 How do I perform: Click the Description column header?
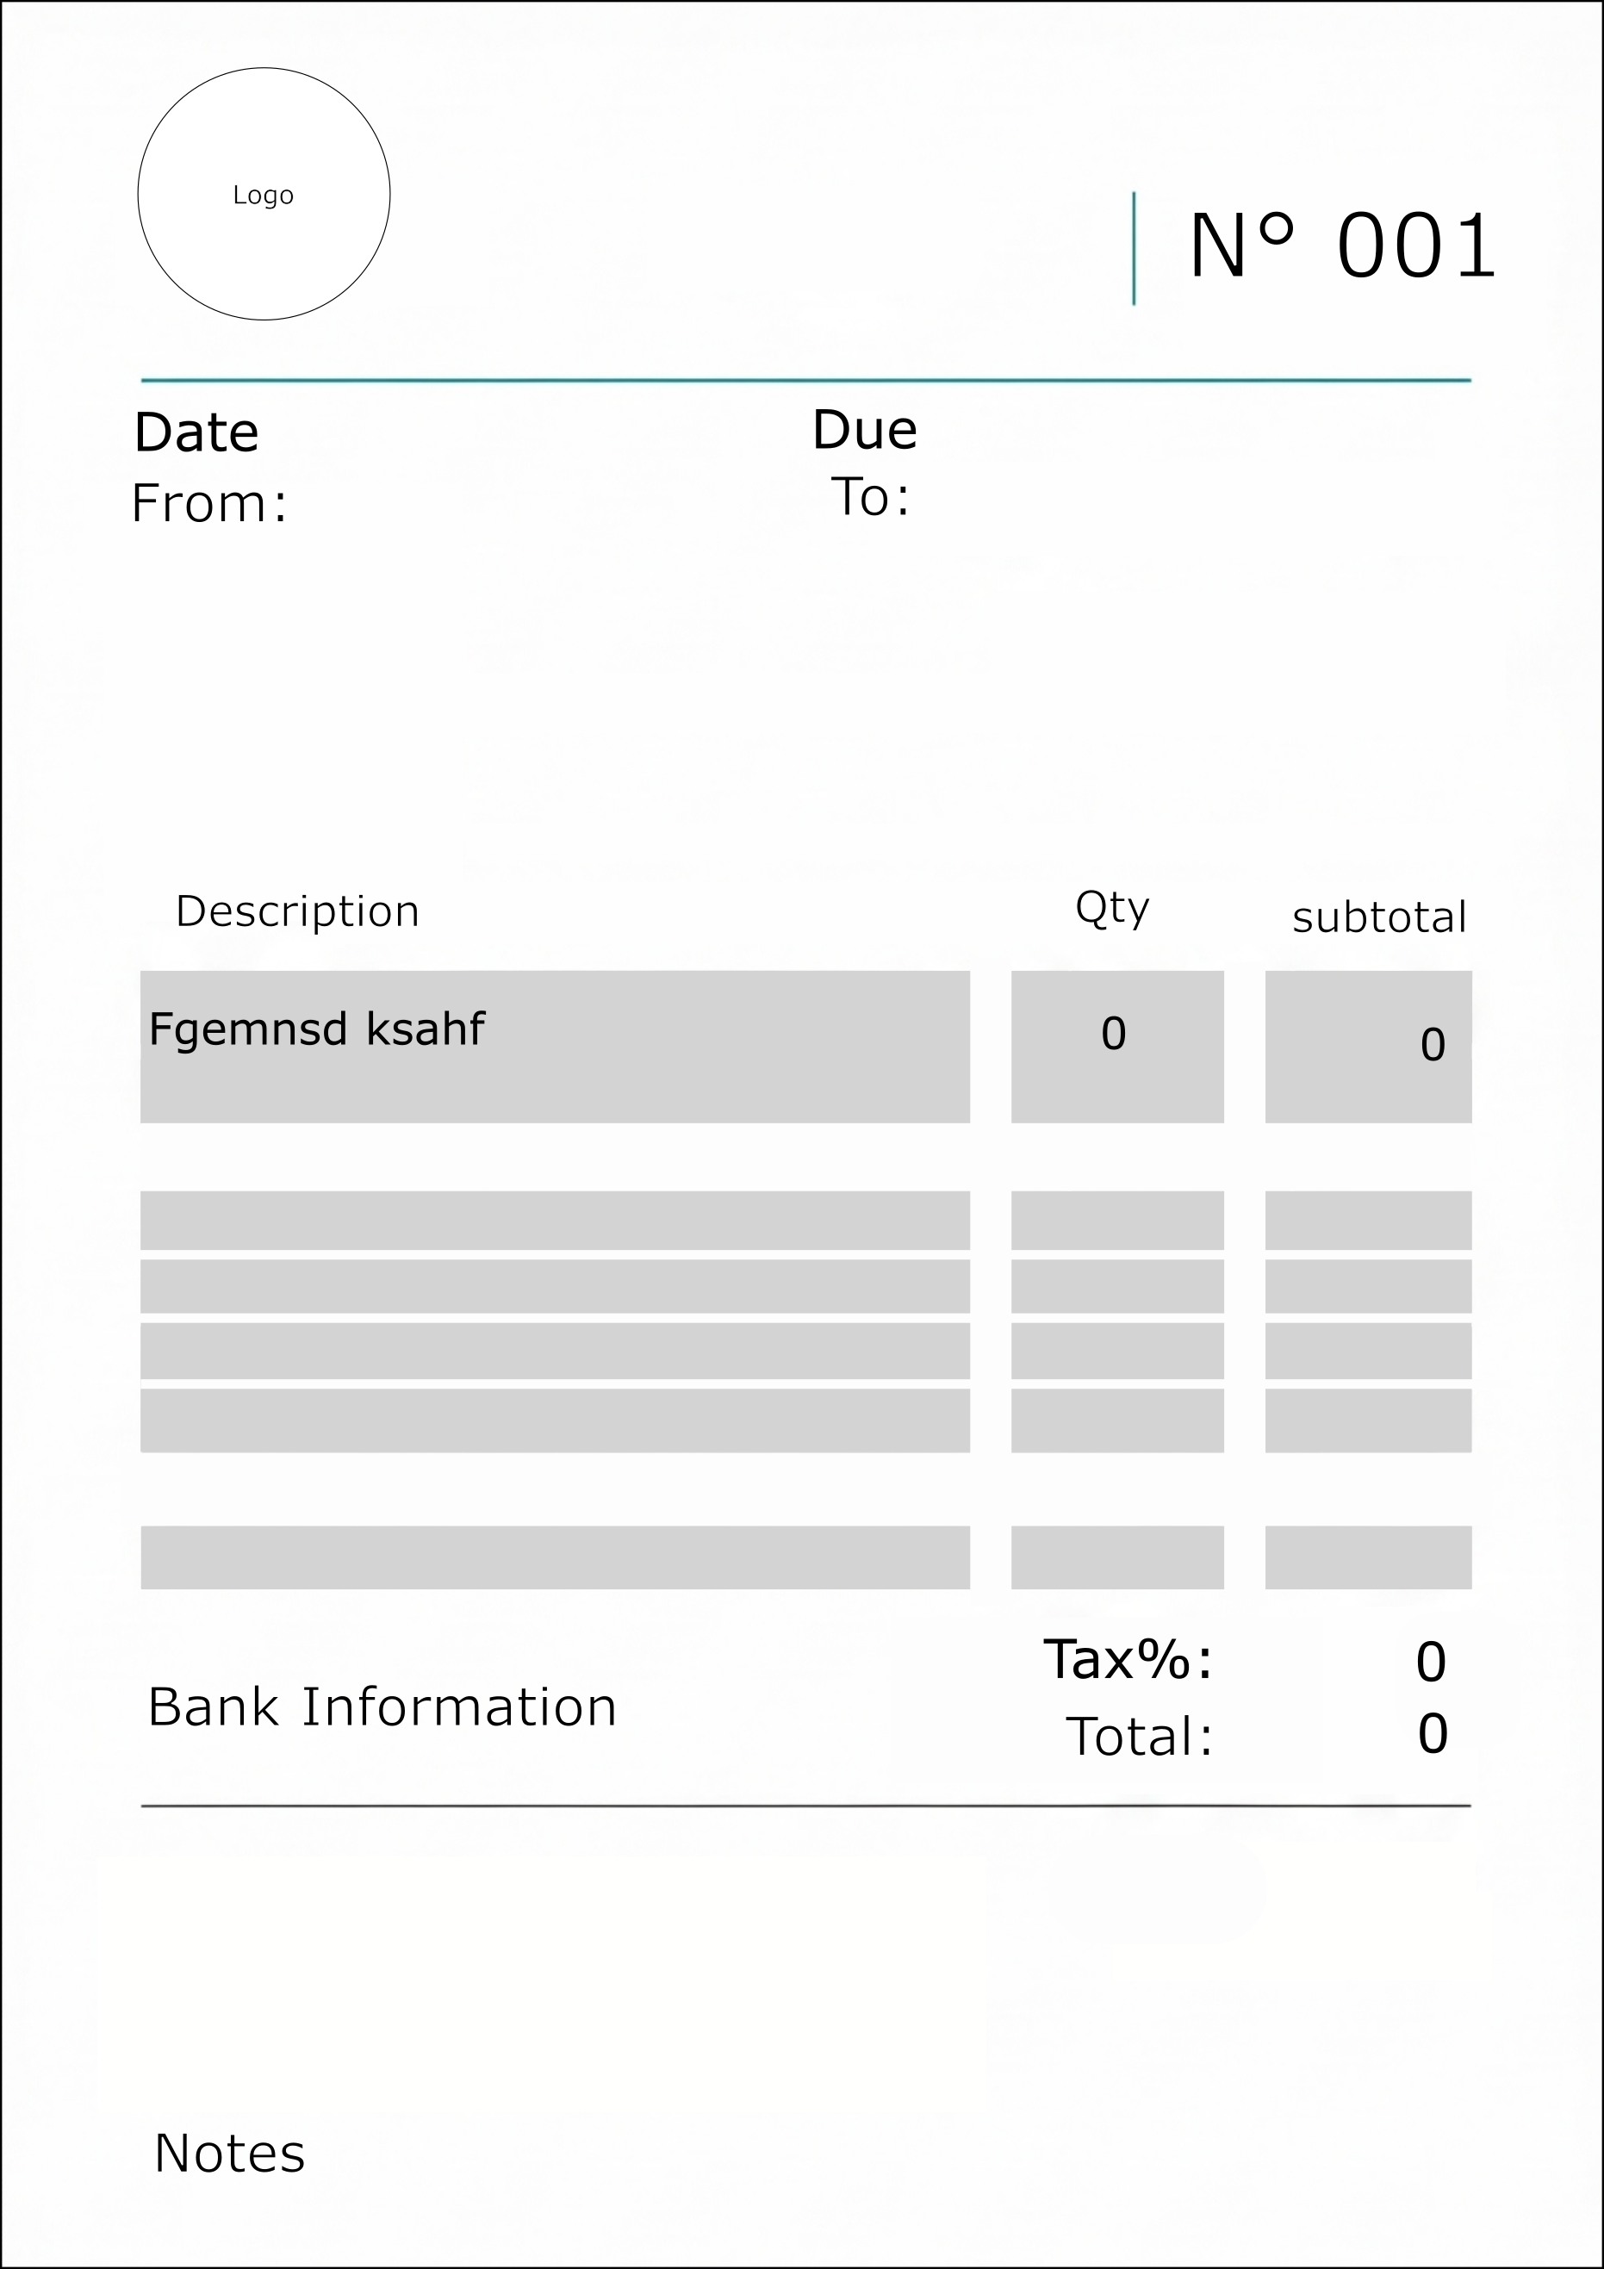(x=297, y=911)
